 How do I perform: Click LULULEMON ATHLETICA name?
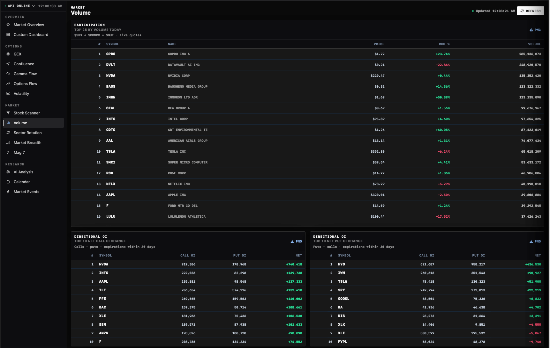pyautogui.click(x=187, y=216)
